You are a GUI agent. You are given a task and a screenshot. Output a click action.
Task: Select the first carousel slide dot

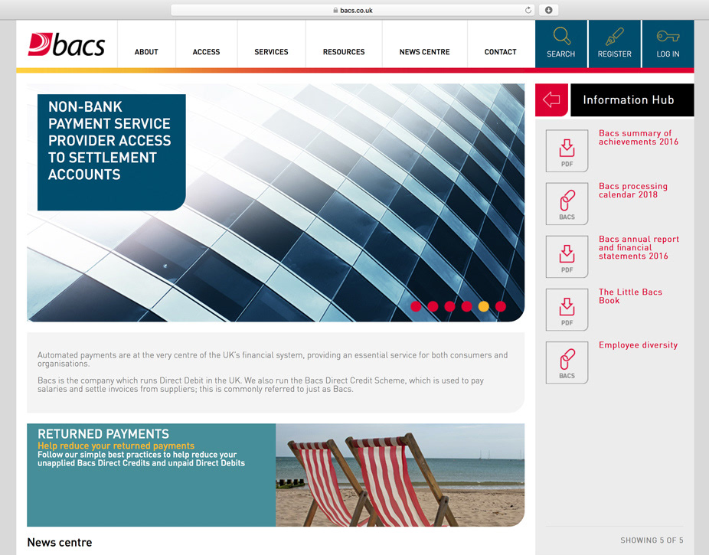(416, 306)
